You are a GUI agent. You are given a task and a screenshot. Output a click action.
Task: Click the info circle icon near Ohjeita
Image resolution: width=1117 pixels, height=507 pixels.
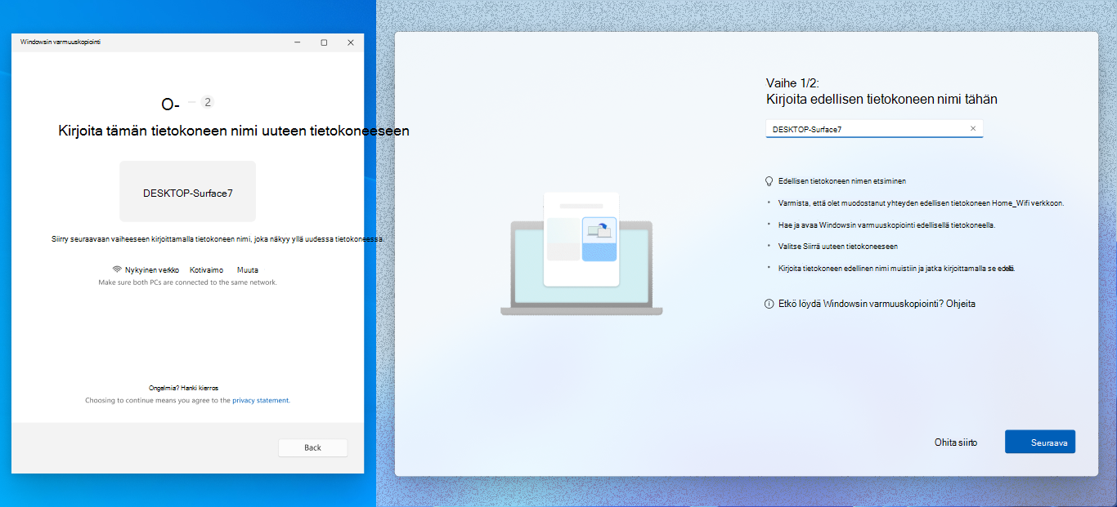(x=769, y=304)
